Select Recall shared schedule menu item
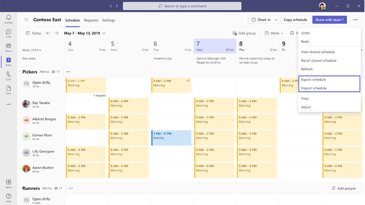The image size is (365, 205). pos(330,61)
